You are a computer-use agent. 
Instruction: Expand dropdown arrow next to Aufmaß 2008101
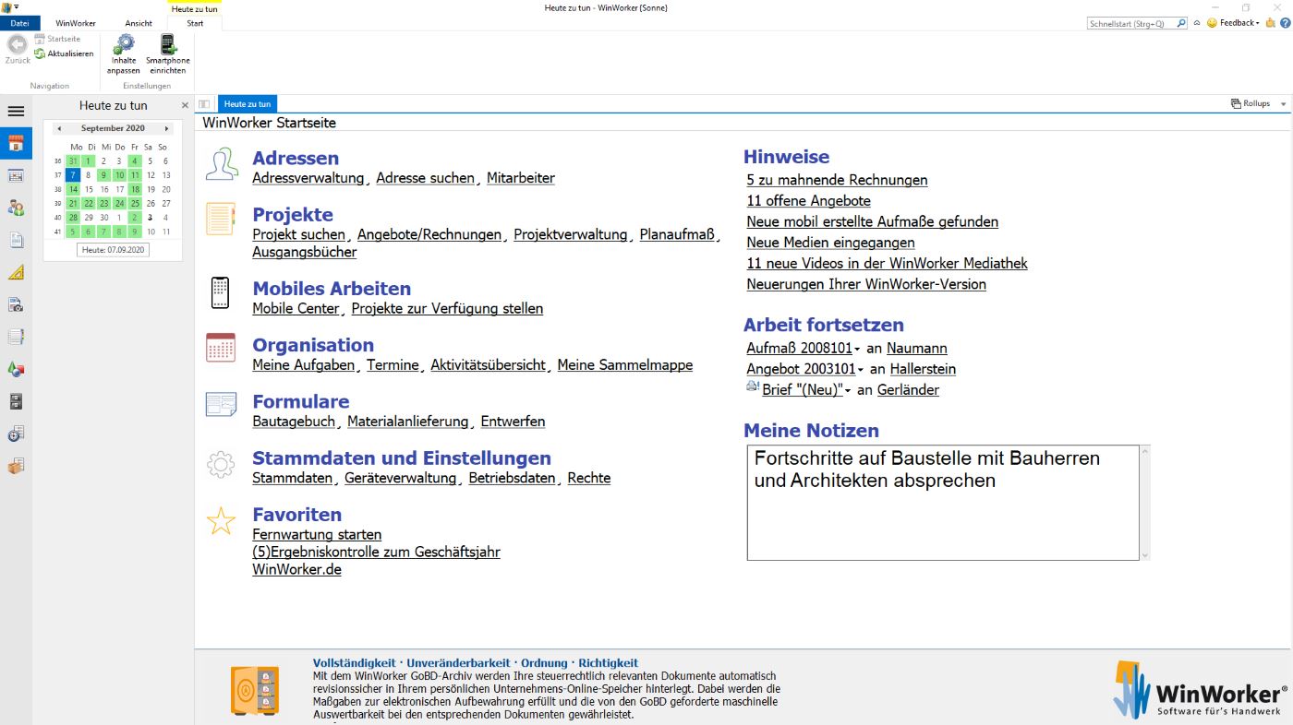point(857,350)
